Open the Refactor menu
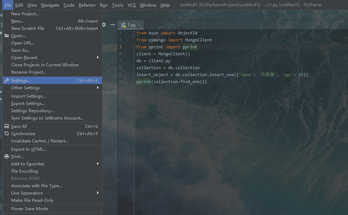Screen dimensions: 348x215 click(87, 5)
